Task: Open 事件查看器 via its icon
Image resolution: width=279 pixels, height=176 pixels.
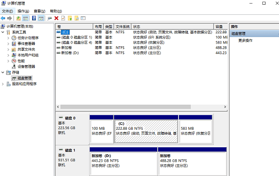Action: [x=14, y=44]
